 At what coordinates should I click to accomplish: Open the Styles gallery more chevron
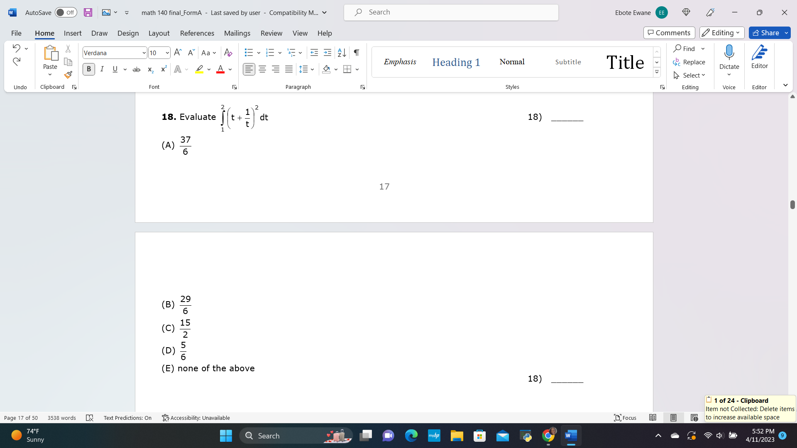(656, 71)
